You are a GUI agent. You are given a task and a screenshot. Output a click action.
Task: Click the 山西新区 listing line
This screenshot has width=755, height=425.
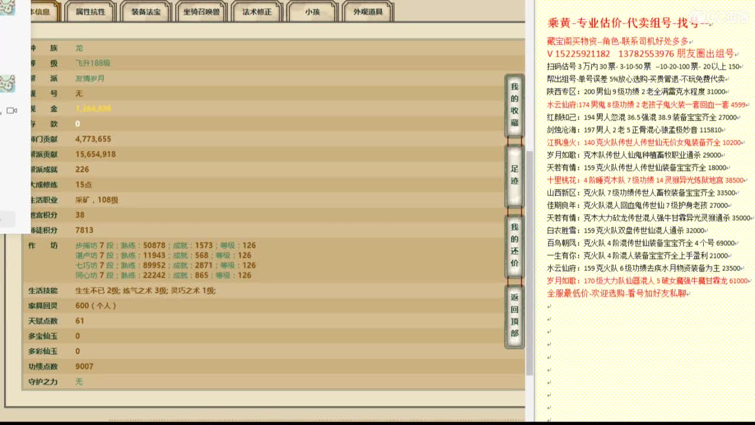tap(641, 193)
